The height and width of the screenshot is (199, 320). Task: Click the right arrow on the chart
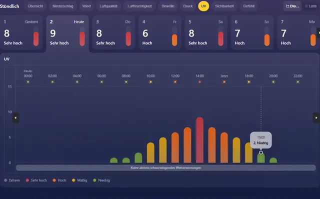click(x=316, y=118)
